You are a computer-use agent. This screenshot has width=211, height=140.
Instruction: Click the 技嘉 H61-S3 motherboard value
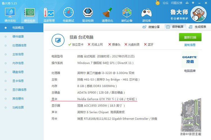(x=109, y=80)
